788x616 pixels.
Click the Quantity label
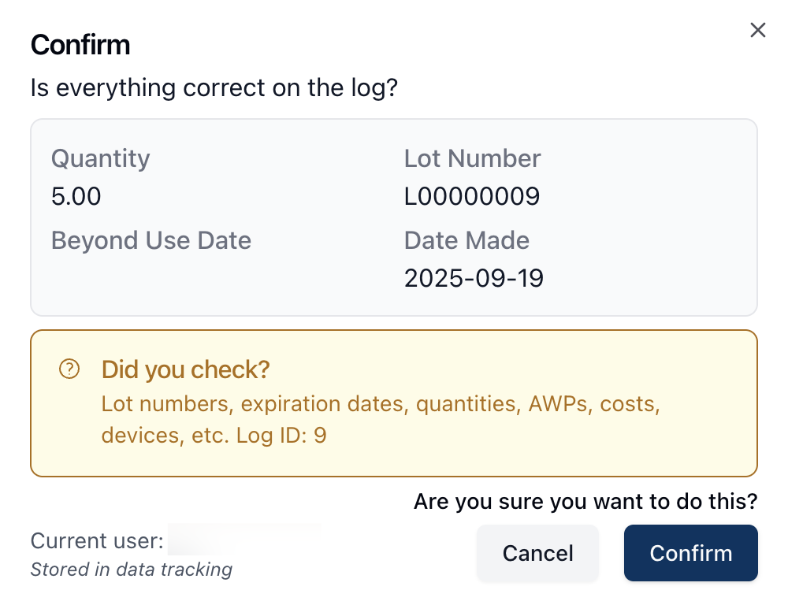click(100, 158)
